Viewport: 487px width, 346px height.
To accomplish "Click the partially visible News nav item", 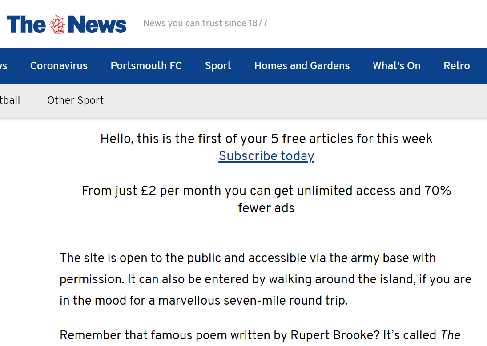I will pyautogui.click(x=3, y=66).
